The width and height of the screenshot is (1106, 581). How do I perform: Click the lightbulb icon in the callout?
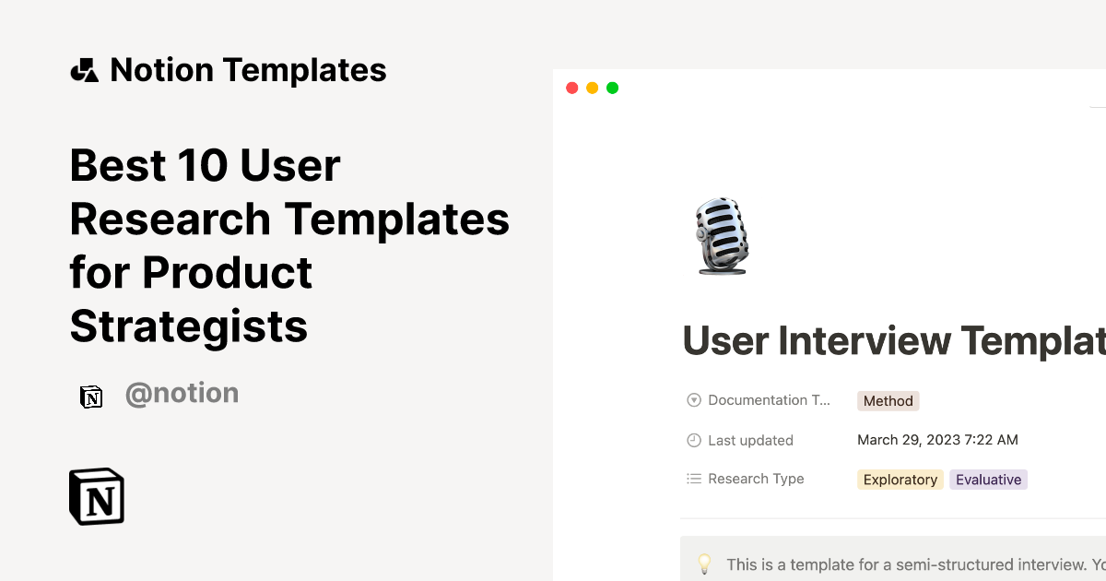(705, 563)
